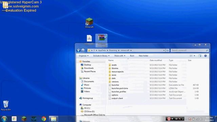Click the Burn toolbar button
This screenshot has width=217, height=122.
click(132, 56)
